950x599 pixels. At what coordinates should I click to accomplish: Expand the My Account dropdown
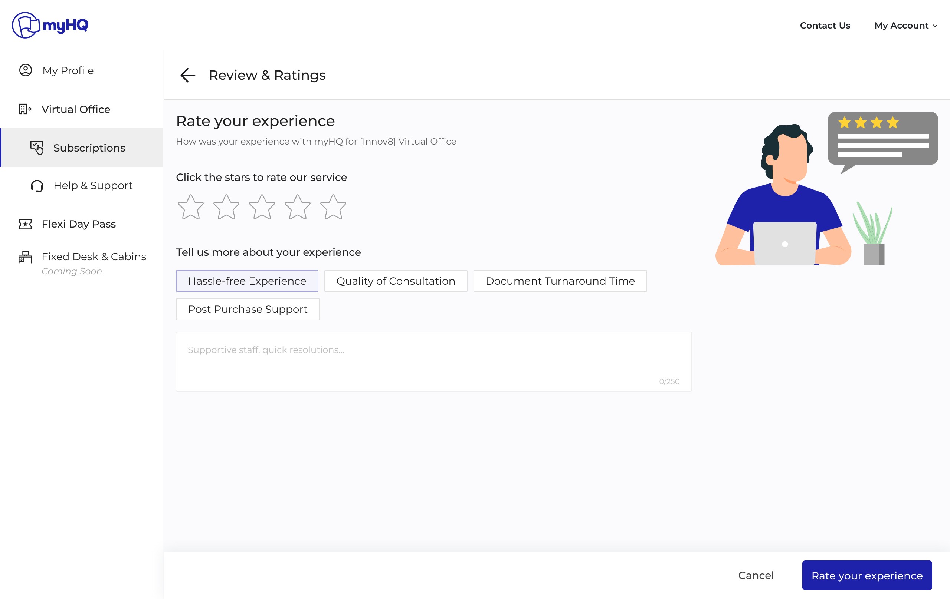(x=905, y=26)
